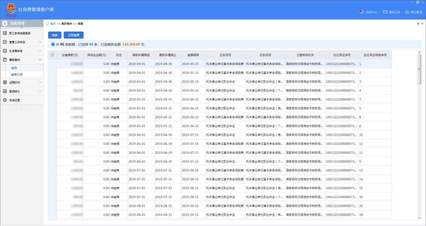Viewport: 426px width, 226px height.
Task: Toggle the select-all checkbox in table header
Action: pyautogui.click(x=52, y=55)
